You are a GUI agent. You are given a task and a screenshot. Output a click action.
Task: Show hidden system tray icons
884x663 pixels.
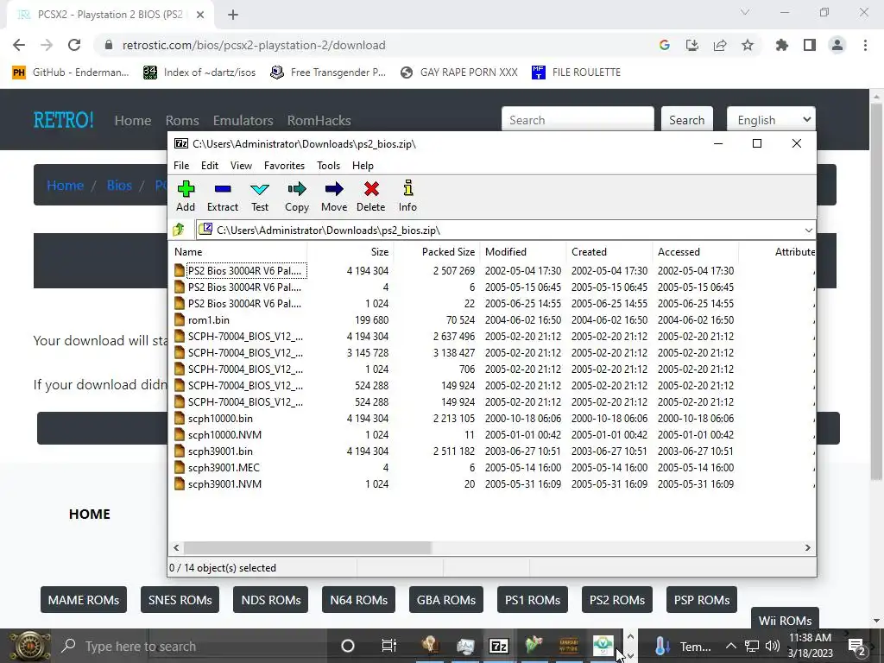pyautogui.click(x=730, y=646)
